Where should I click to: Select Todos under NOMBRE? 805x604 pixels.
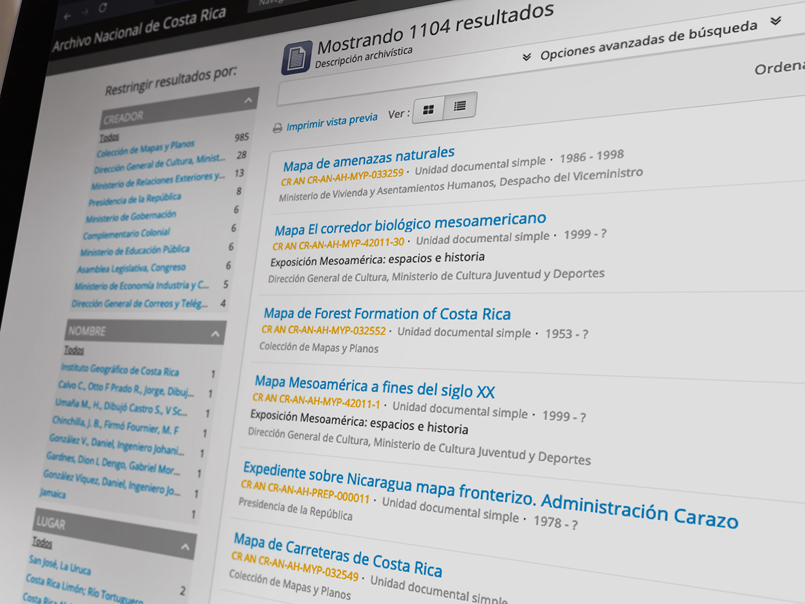(x=74, y=350)
